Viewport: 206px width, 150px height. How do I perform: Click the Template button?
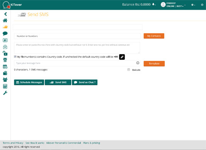pos(154,64)
